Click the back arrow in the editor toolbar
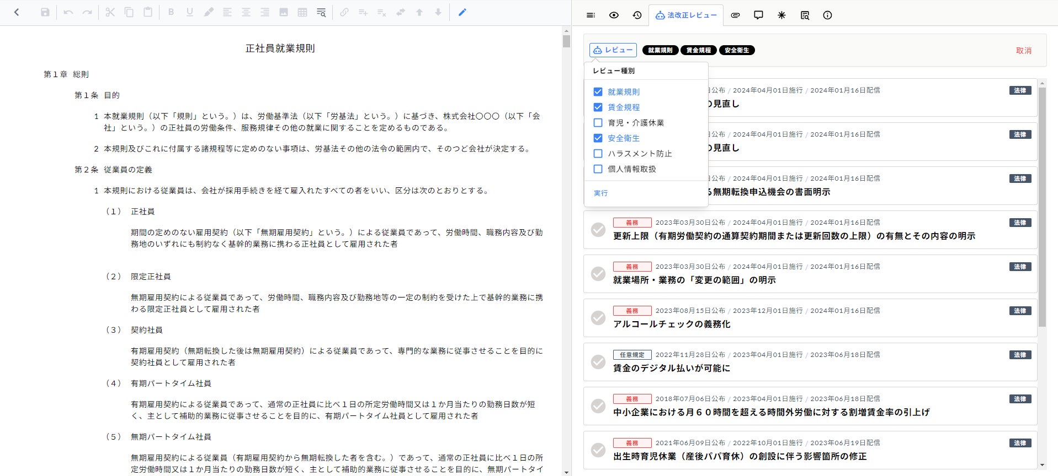 pos(17,12)
